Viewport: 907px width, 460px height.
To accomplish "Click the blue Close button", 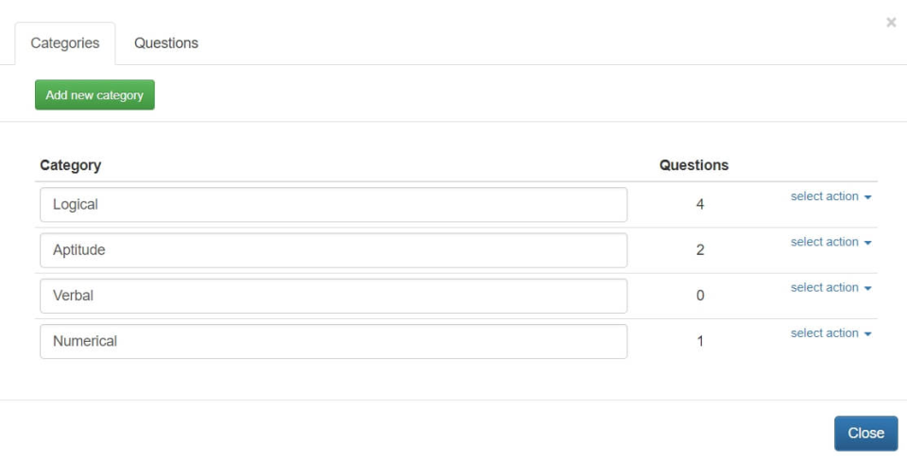I will (x=865, y=434).
